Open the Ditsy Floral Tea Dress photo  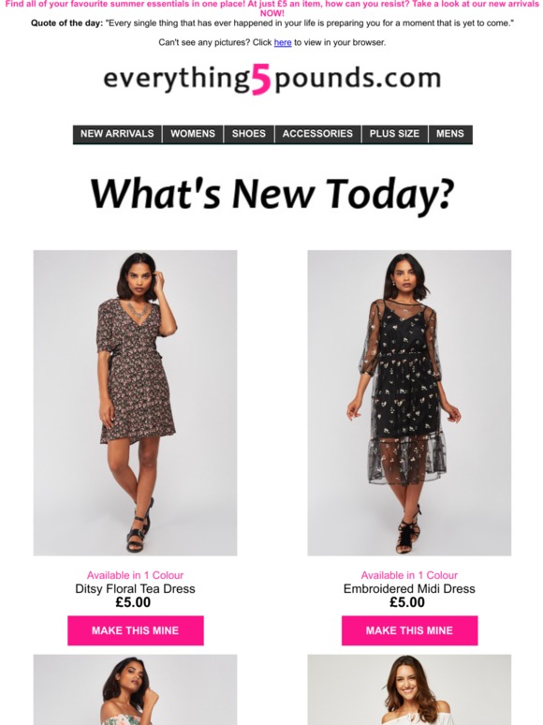point(135,403)
